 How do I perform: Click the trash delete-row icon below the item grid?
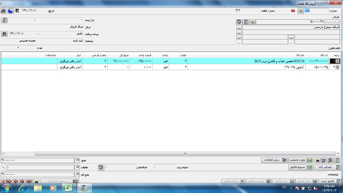pyautogui.click(x=324, y=160)
